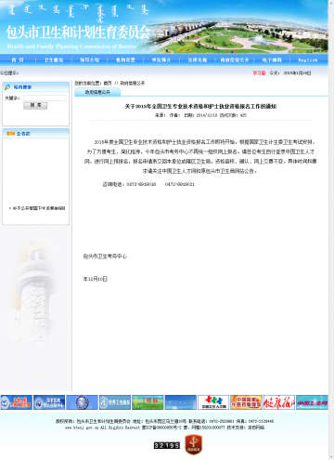Click the orange icon beside 公告栏 heading
334x460 pixels.
coord(11,134)
